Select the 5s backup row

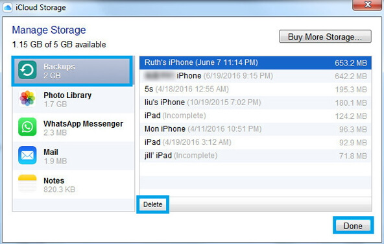[256, 89]
